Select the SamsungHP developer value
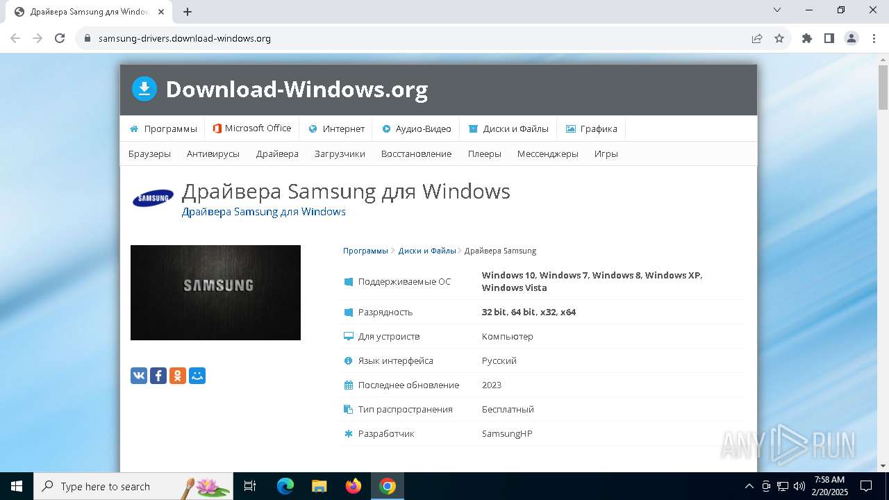This screenshot has height=500, width=889. pos(507,433)
